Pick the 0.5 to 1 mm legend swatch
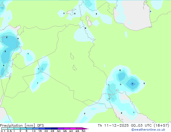This screenshot has width=171, height=132. 11,128
